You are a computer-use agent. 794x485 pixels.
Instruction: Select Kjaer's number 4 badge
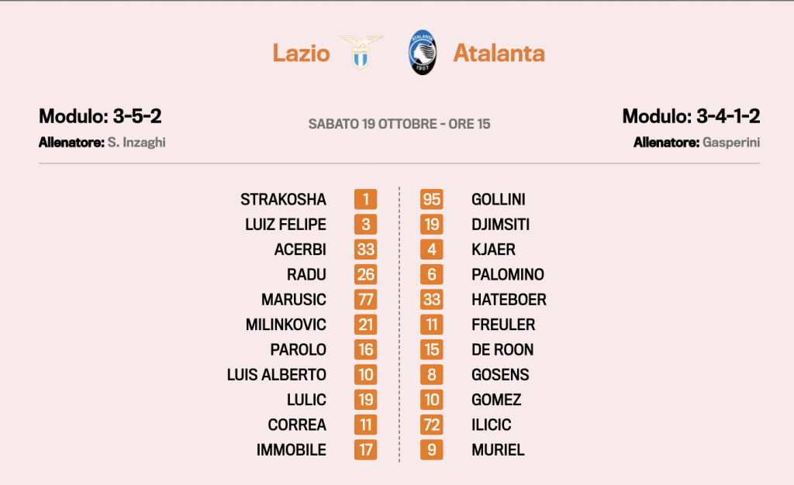click(431, 249)
